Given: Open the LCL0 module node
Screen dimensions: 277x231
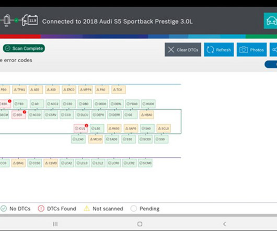Looking at the screenshot, I should [83, 163].
